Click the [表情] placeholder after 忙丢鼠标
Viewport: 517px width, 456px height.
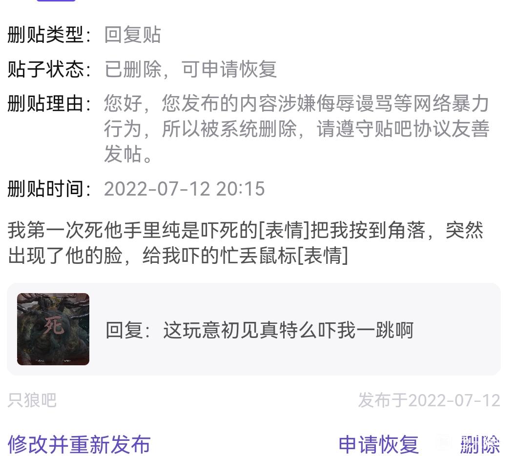pos(323,256)
